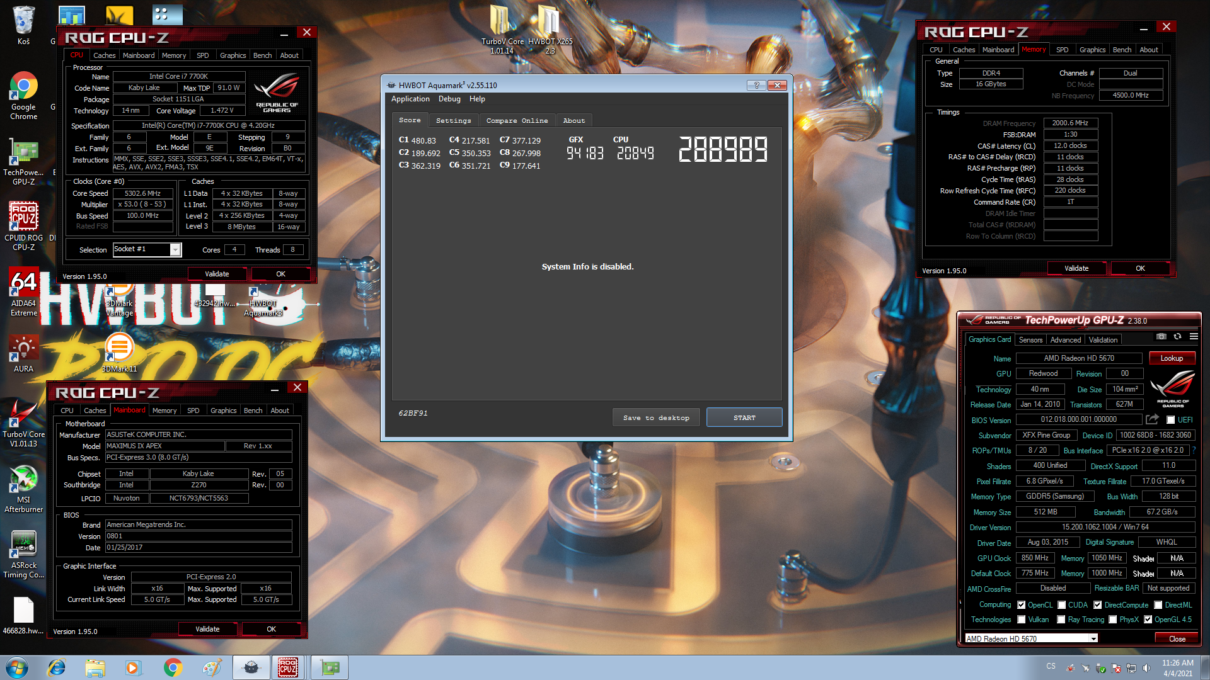Switch to the About tab in Aquamark
Screen dimensions: 1210x680
click(574, 120)
